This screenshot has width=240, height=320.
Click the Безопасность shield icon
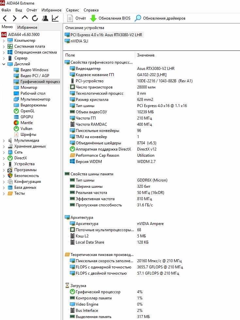(10, 176)
